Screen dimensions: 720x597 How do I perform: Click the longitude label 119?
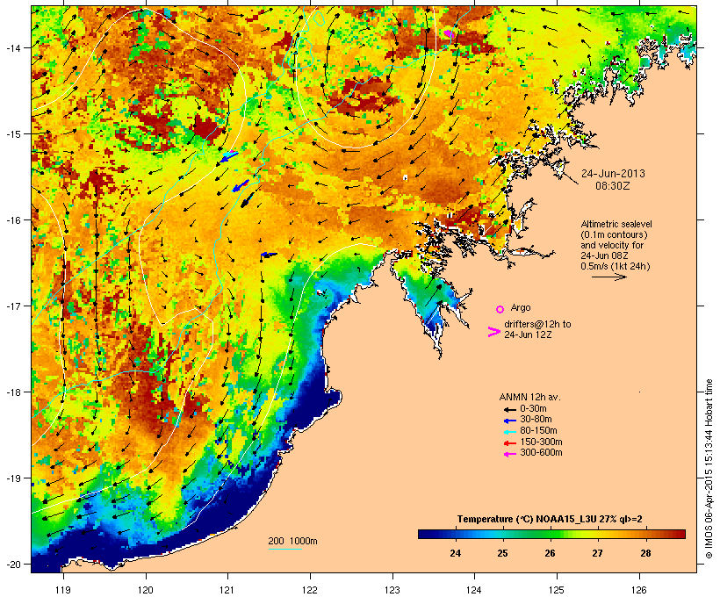click(63, 590)
